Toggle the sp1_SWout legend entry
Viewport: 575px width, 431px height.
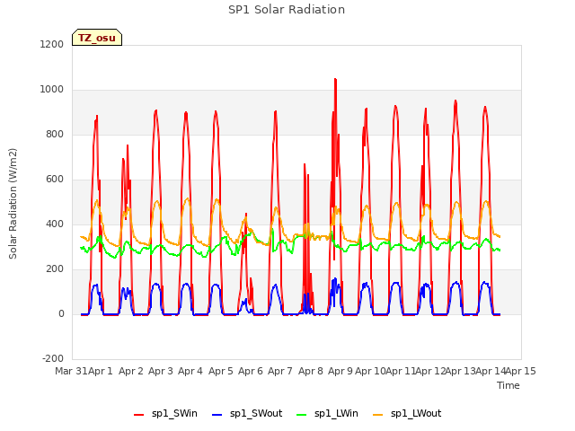tap(247, 414)
